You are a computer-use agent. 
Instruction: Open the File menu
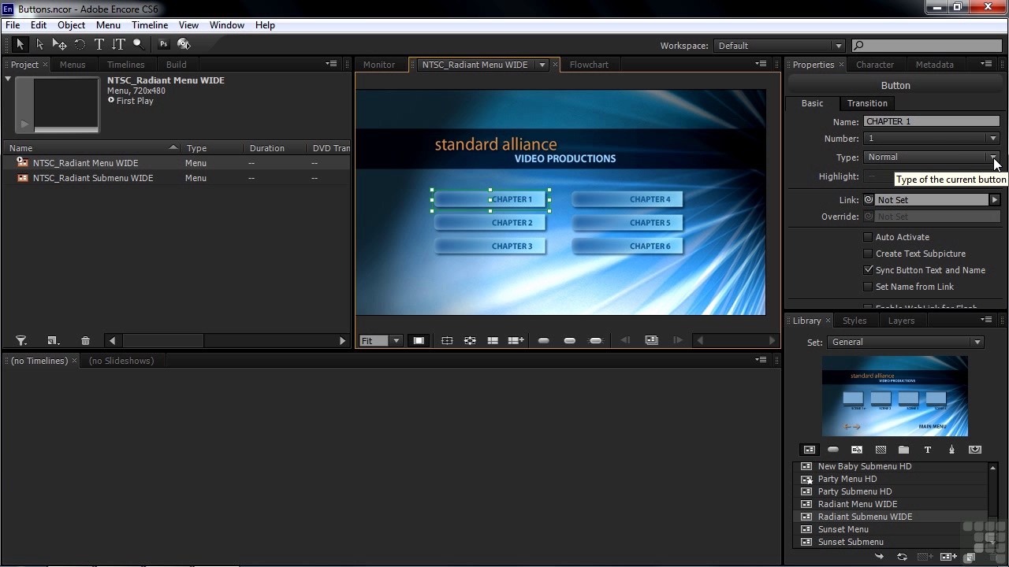click(x=13, y=25)
